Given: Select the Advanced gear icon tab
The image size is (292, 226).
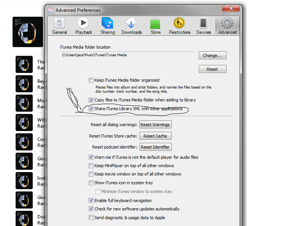Looking at the screenshot, I should (227, 26).
